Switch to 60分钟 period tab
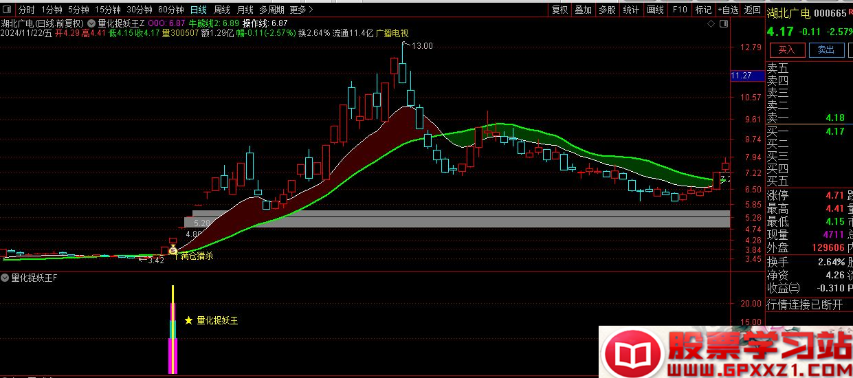 tap(170, 10)
